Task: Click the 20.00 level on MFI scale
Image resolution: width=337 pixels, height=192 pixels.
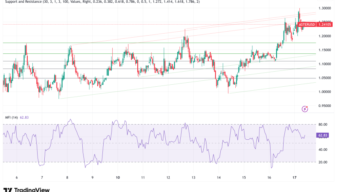Action: pyautogui.click(x=322, y=162)
